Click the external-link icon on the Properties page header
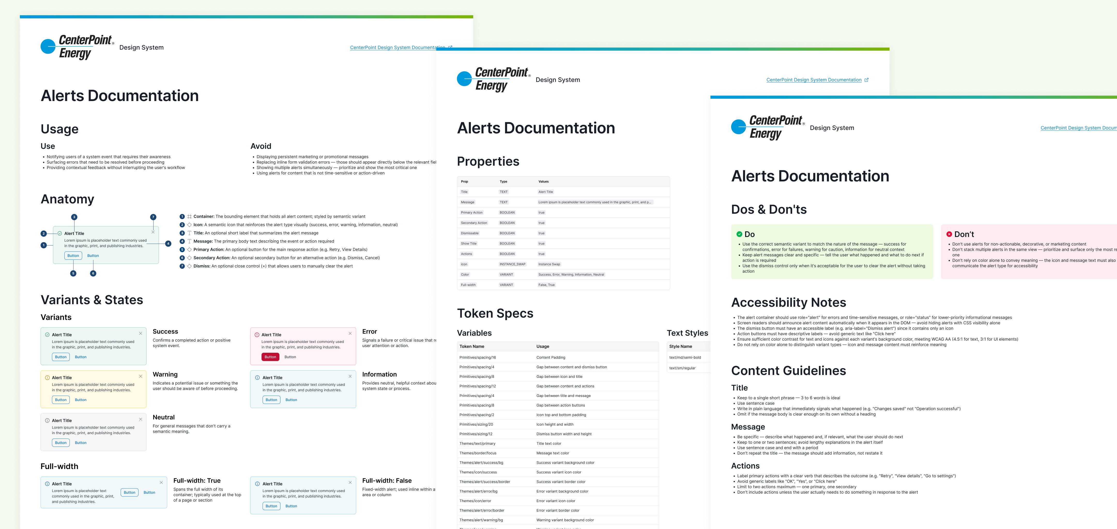Image resolution: width=1117 pixels, height=529 pixels. click(866, 80)
